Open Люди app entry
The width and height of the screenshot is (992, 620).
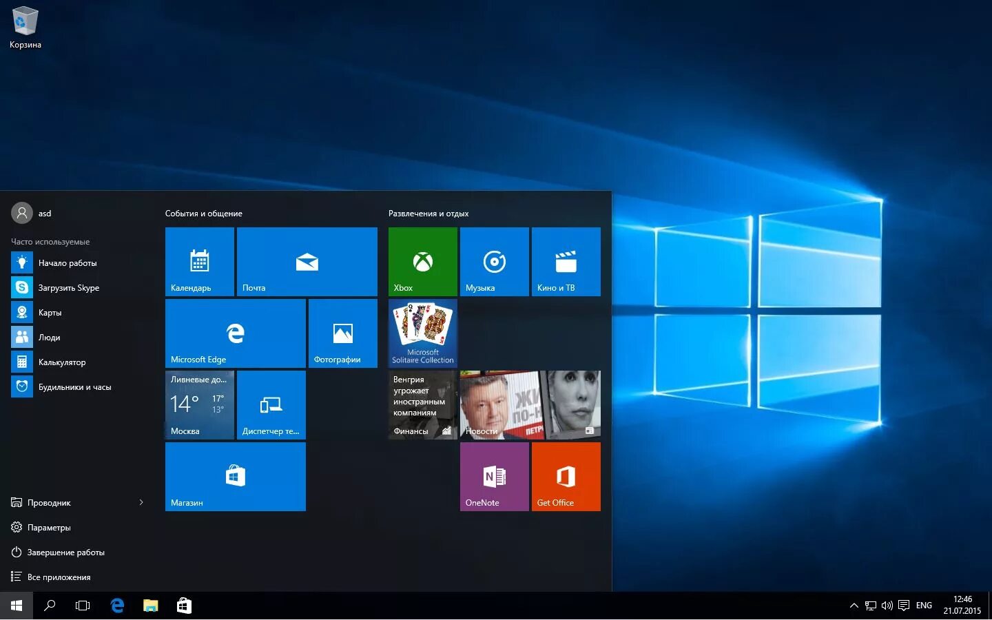point(76,338)
